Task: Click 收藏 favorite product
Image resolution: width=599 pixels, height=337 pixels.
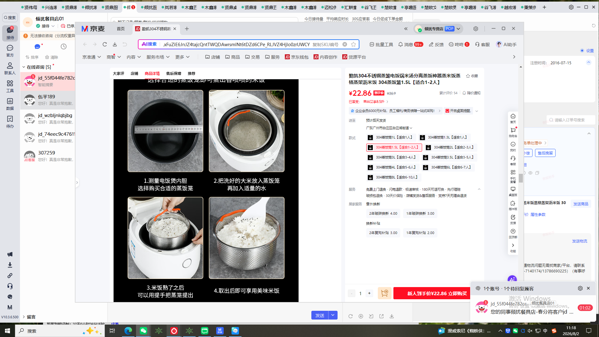Action: tap(472, 76)
